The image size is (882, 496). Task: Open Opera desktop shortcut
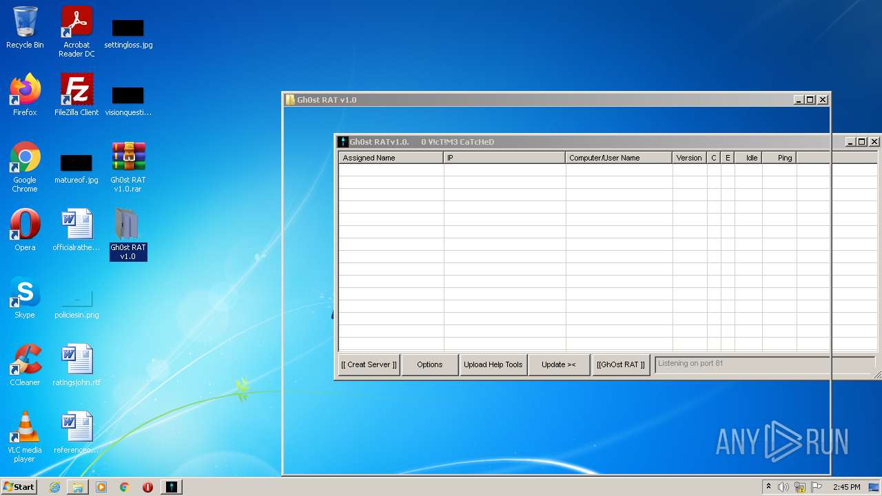(x=25, y=230)
